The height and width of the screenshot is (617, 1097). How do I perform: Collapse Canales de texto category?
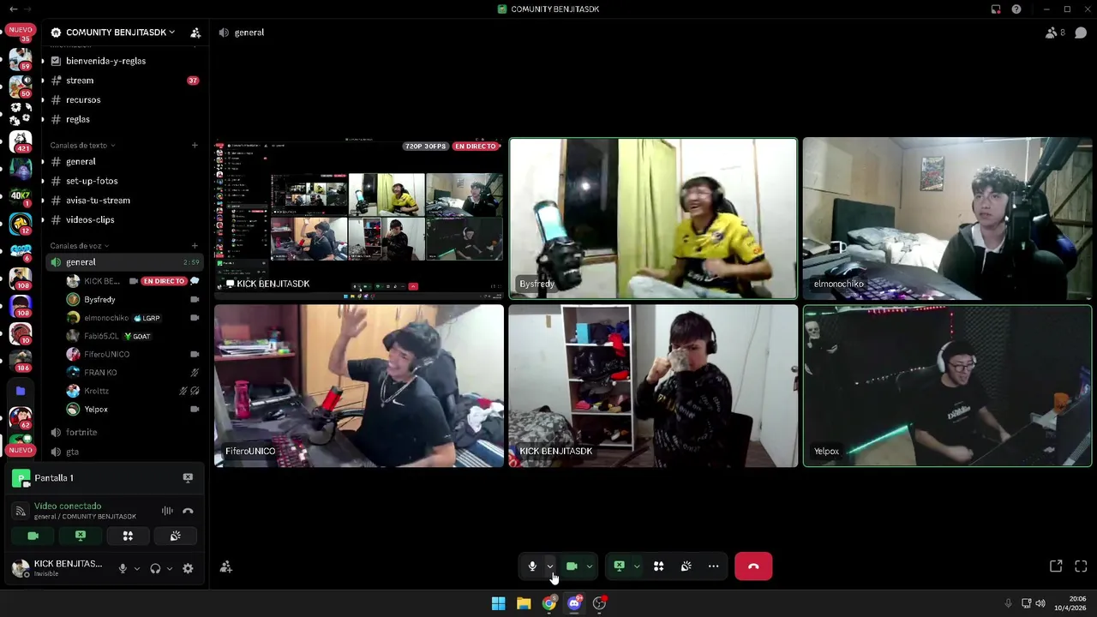pyautogui.click(x=82, y=145)
